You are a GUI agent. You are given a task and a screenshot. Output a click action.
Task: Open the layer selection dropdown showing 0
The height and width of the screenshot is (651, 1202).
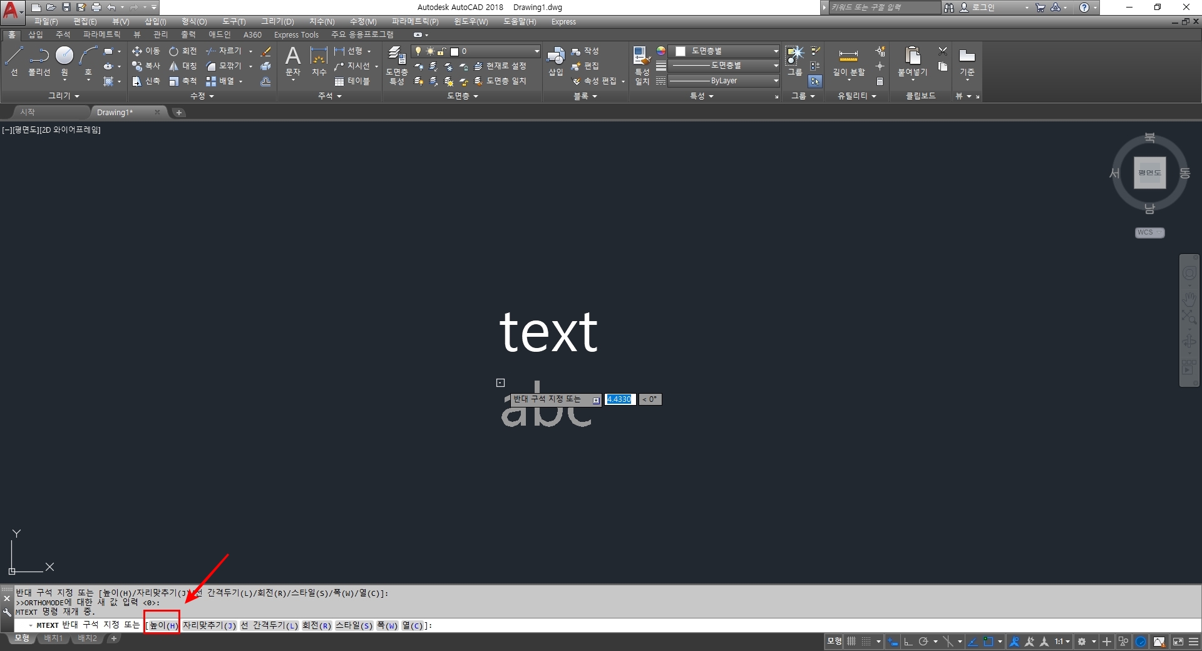click(x=476, y=51)
